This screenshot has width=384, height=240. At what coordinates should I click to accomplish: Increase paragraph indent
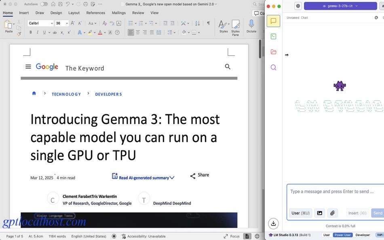point(173,23)
